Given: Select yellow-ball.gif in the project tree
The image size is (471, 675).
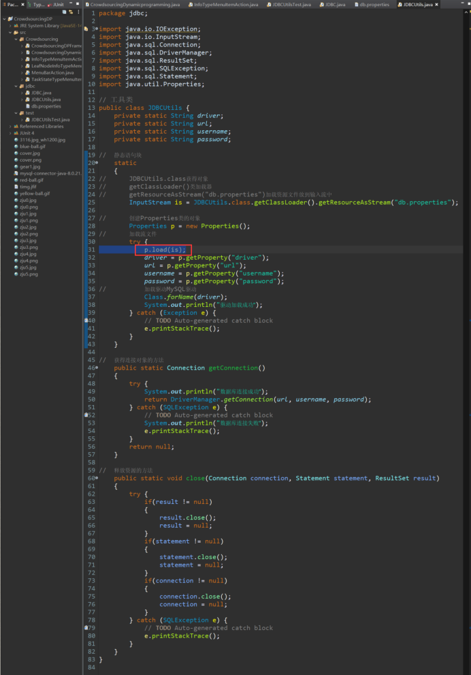Looking at the screenshot, I should point(35,194).
